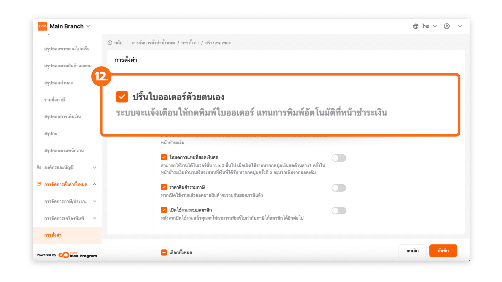Enable the เปิดใช้งานระบบสมาชิก switch
Screen dimensions: 502x282
point(339,211)
